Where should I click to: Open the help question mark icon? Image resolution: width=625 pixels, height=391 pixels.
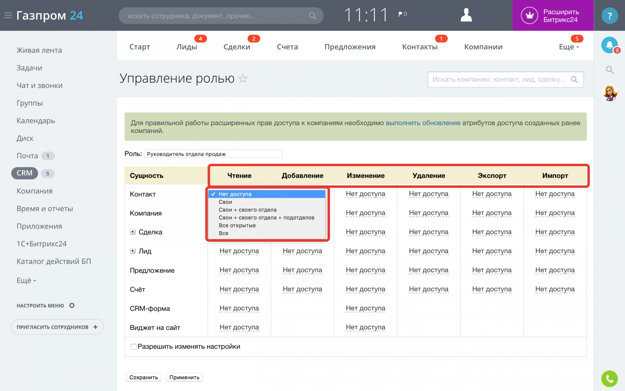click(609, 16)
